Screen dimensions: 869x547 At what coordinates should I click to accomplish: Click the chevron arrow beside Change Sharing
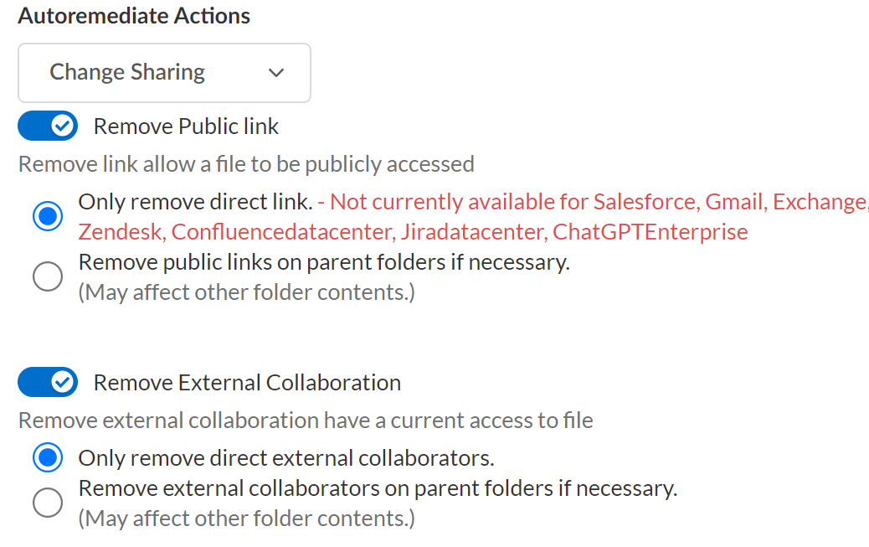[276, 73]
